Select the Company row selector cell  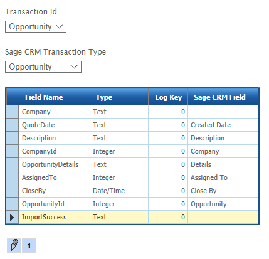pos(13,112)
